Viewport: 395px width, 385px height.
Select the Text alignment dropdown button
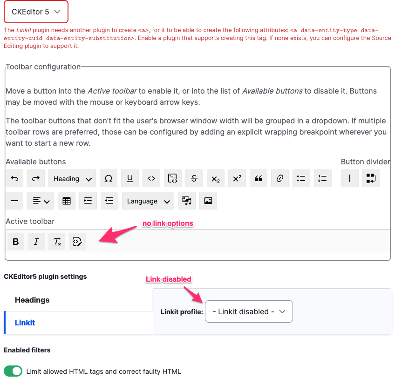41,201
